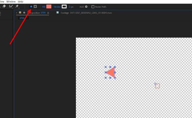Screen dimensions: 192x118
Task: Open the Fill options link
Action: tap(44, 7)
